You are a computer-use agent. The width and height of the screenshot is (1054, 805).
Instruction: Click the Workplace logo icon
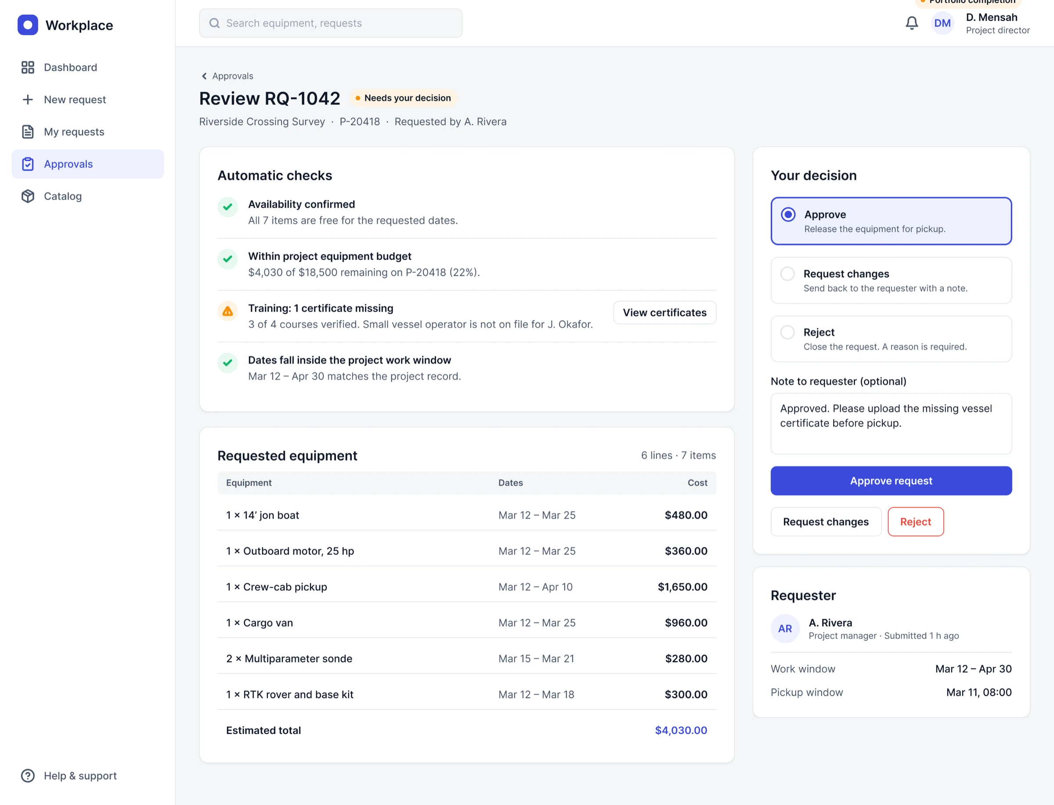tap(28, 25)
